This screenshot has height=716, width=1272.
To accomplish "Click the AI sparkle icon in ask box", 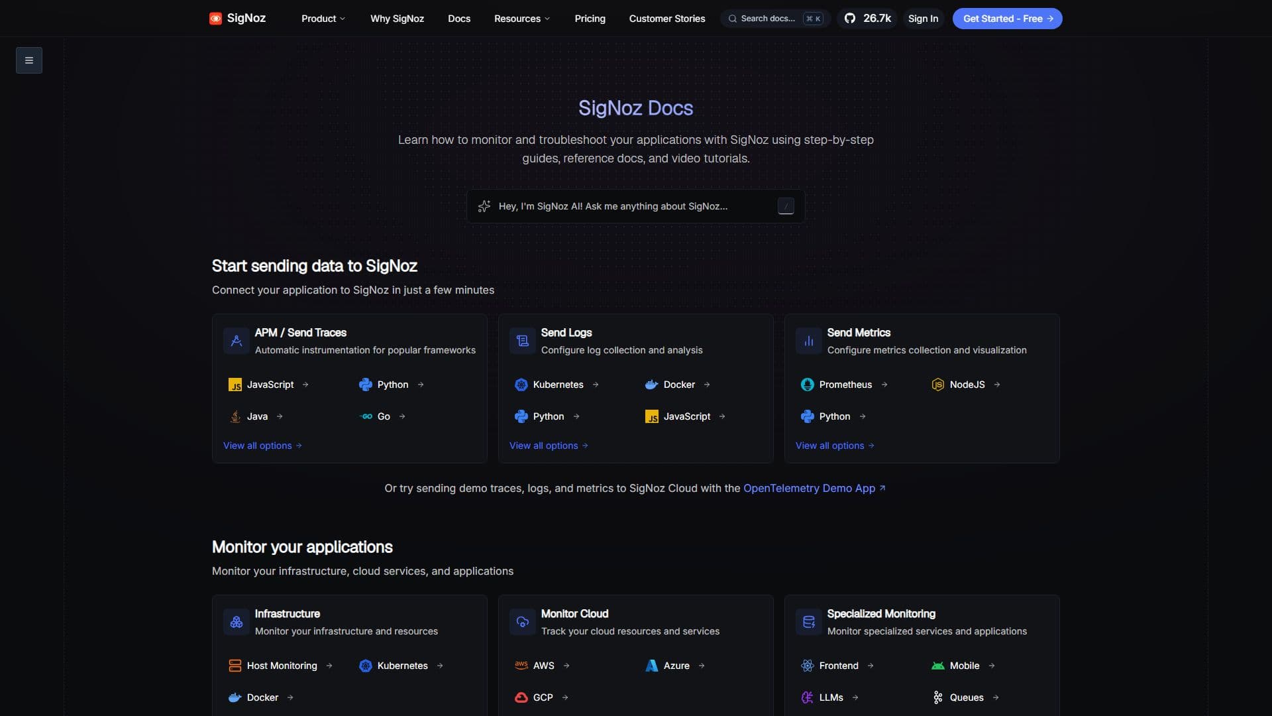I will coord(484,206).
